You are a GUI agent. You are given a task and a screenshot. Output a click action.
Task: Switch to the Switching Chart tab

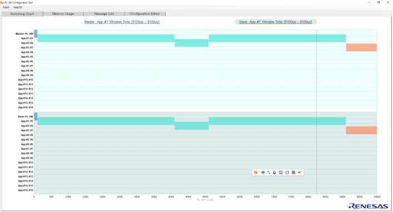tap(22, 14)
